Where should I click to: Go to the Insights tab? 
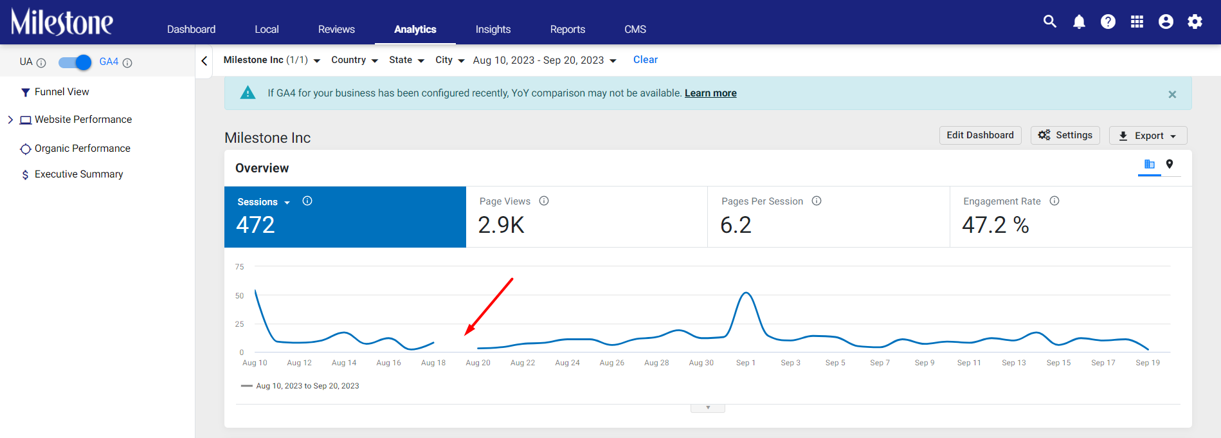click(493, 30)
